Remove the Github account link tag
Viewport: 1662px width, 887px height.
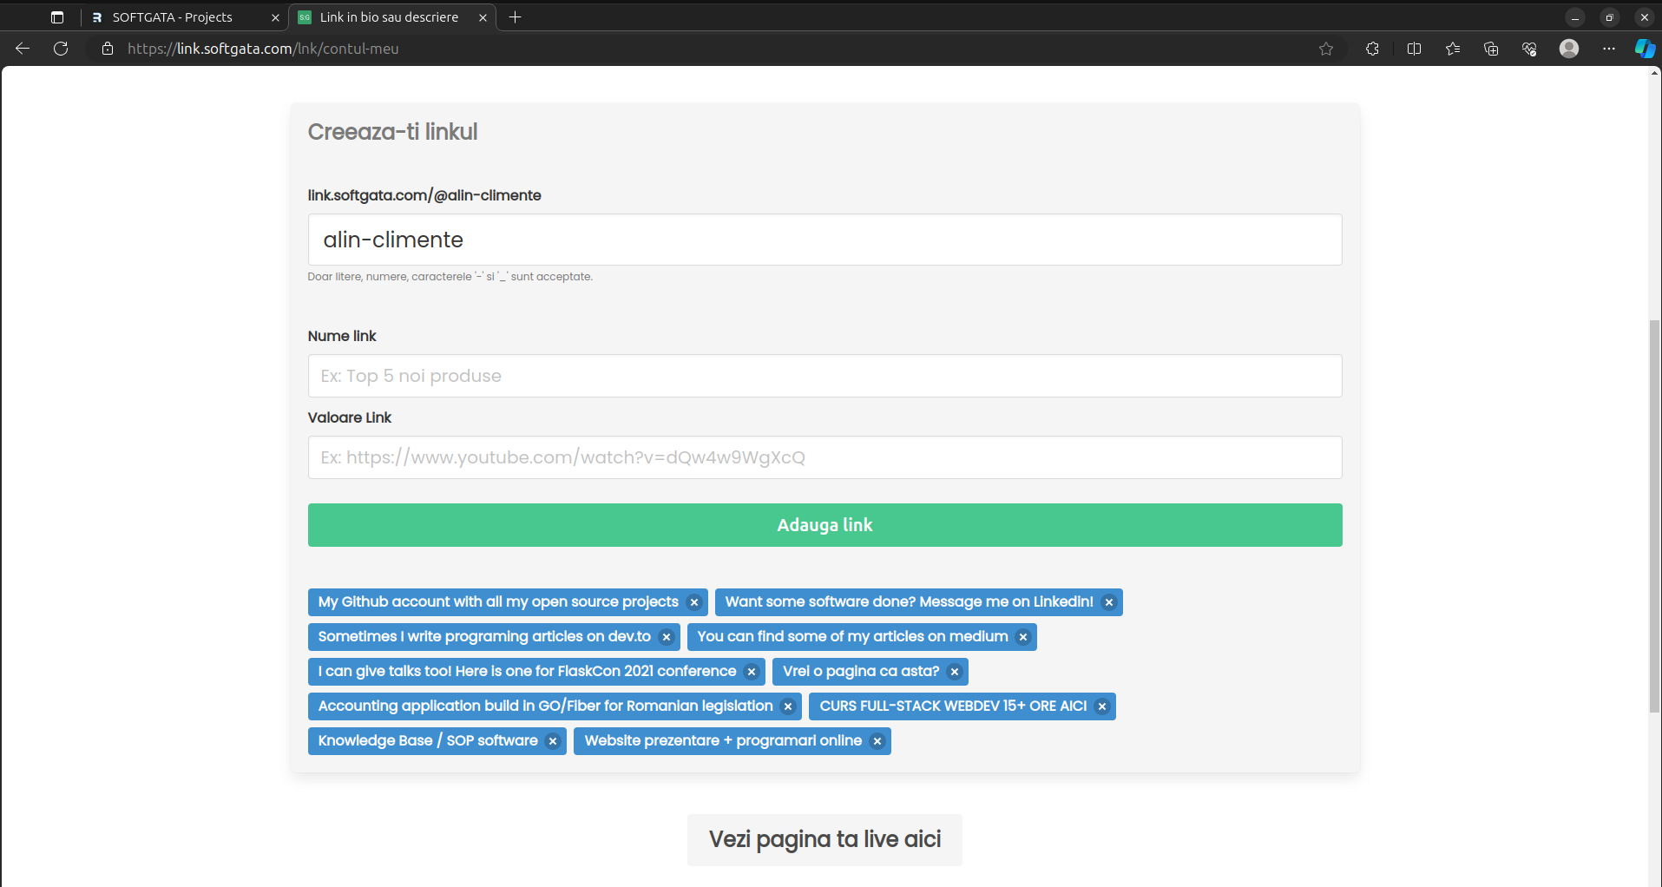693,602
